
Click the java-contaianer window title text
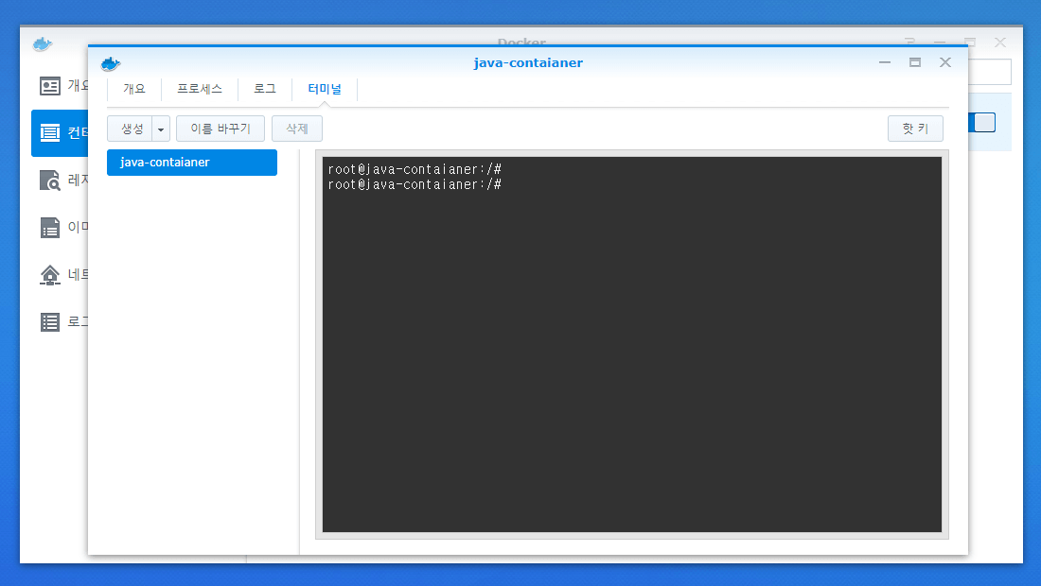[x=528, y=63]
